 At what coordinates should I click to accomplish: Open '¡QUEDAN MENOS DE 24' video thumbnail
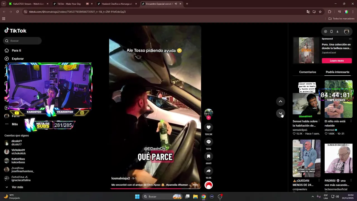(x=307, y=158)
